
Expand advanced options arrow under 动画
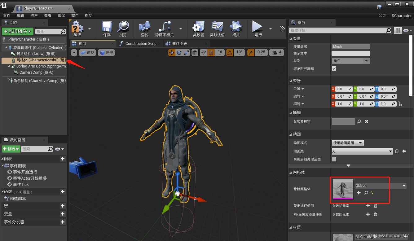tap(348, 166)
